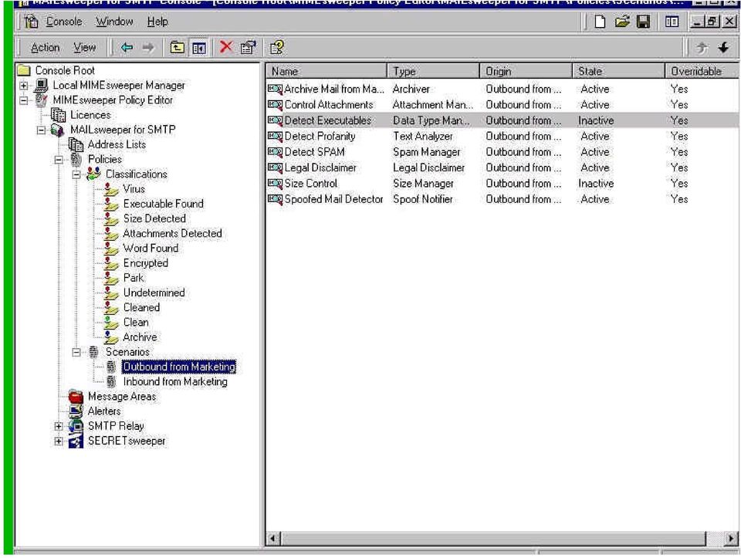The image size is (741, 558).
Task: Click the Local MIMEsweeper Manager computer icon
Action: coord(41,86)
